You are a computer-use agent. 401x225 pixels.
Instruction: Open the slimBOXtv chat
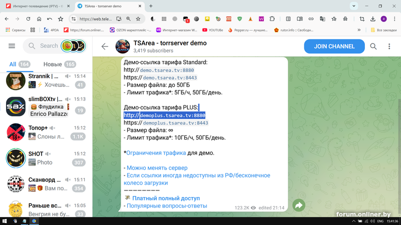coord(46,106)
